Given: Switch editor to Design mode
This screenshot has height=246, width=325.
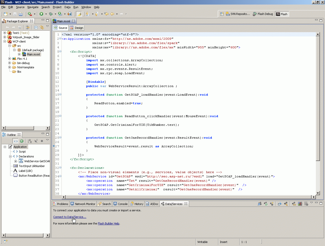Looking at the screenshot, I should point(77,28).
